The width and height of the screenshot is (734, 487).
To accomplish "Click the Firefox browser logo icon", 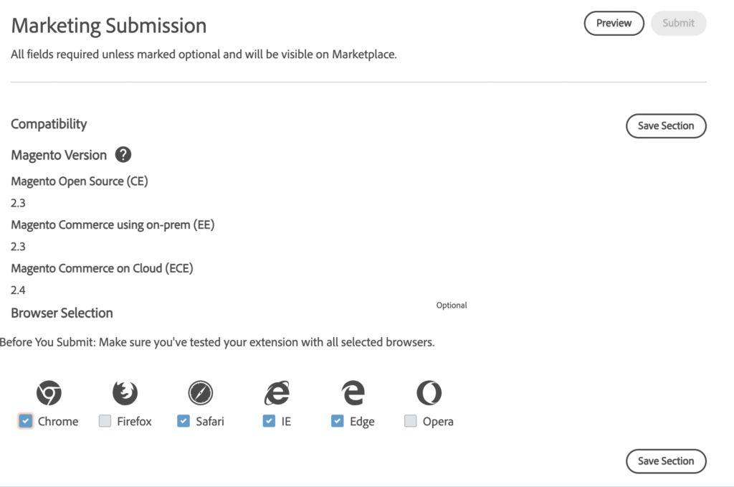I will tap(125, 393).
